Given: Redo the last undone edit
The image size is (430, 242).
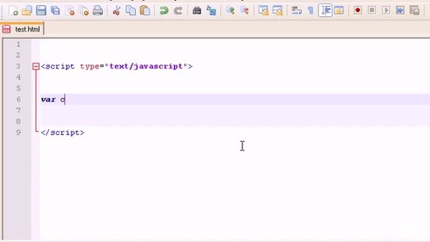Looking at the screenshot, I should click(178, 11).
